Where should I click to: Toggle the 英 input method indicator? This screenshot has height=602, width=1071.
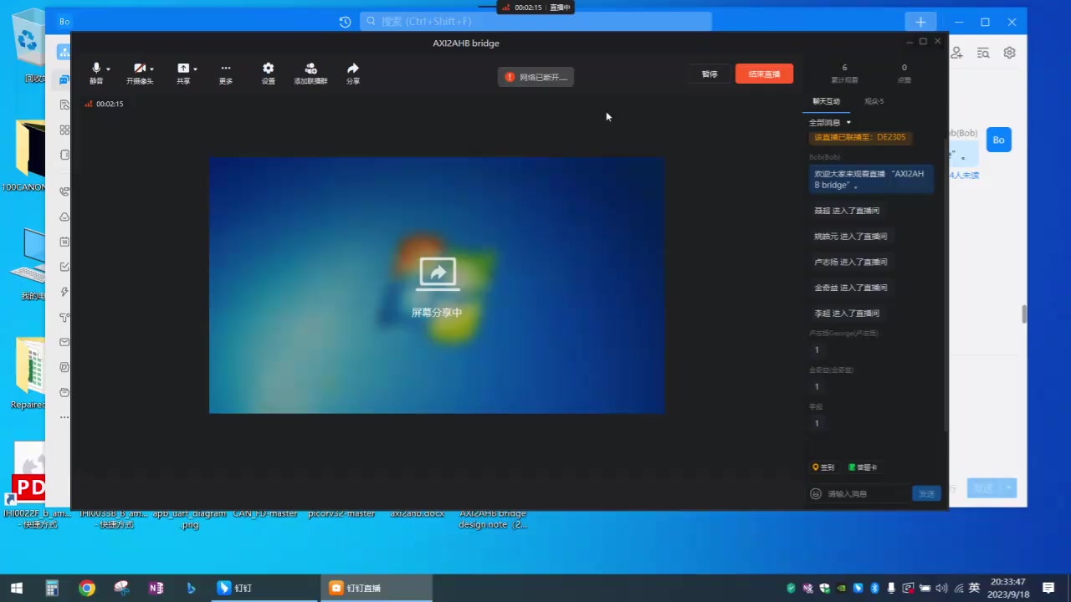974,588
